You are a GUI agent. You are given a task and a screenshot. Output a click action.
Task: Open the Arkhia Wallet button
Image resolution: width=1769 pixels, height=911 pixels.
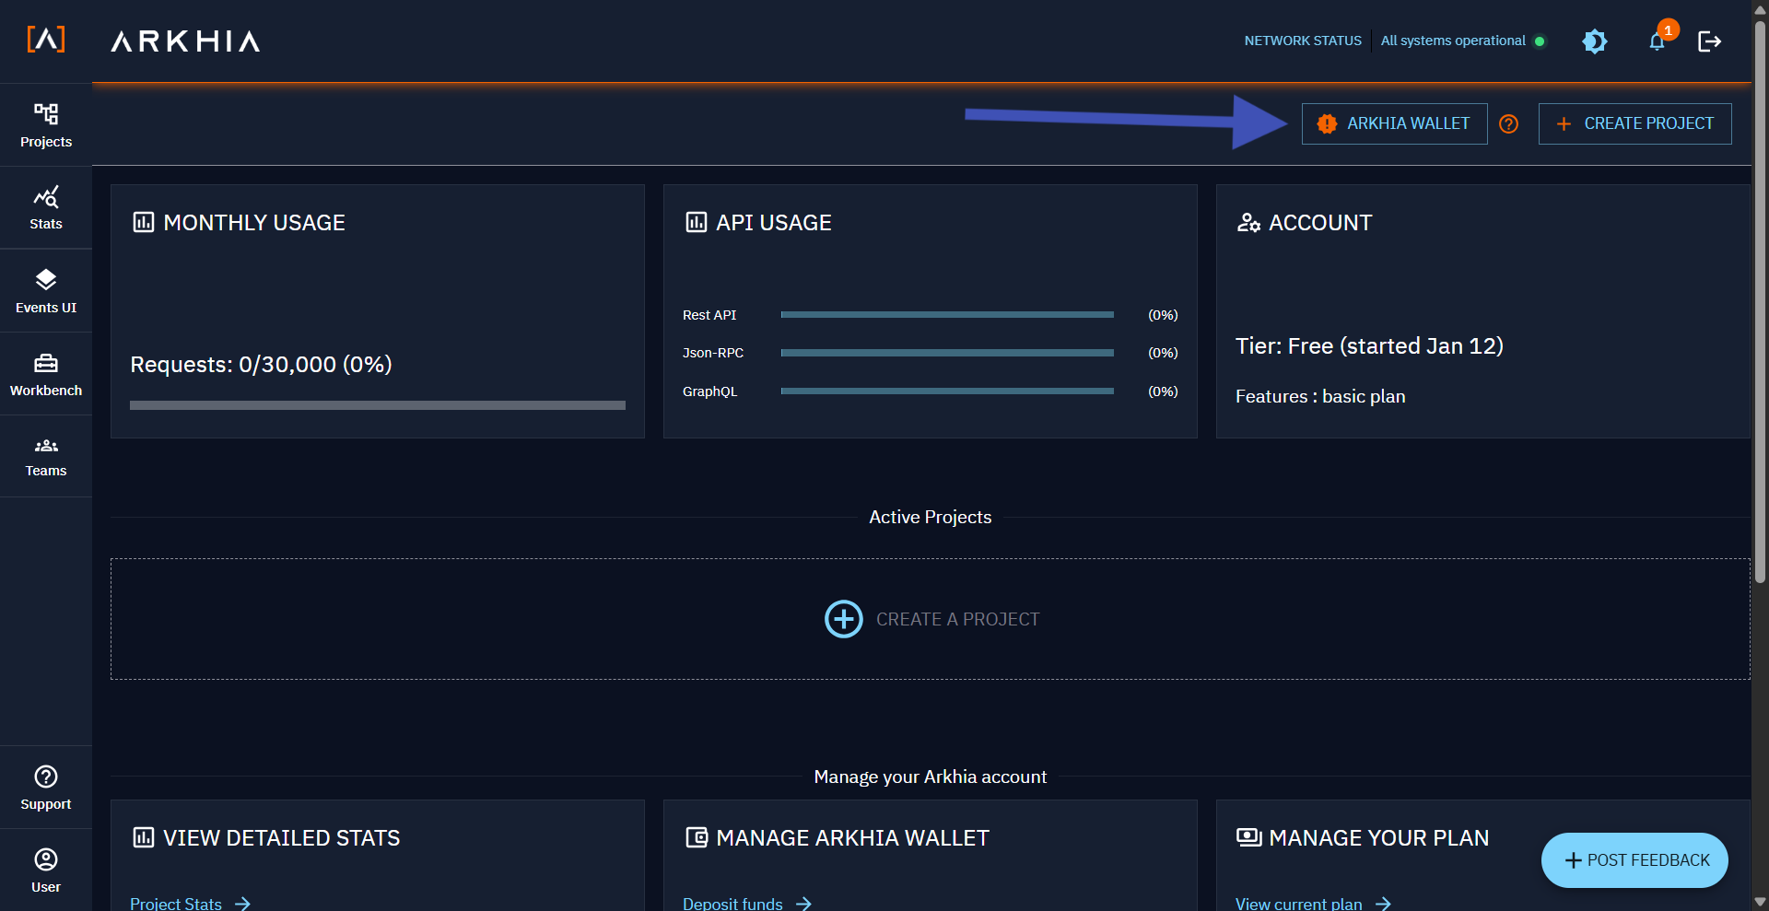point(1394,123)
